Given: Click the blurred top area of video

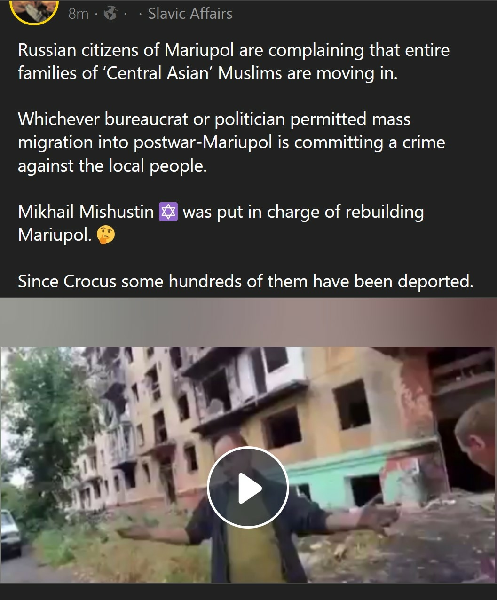Looking at the screenshot, I should 248,323.
